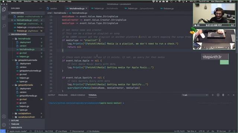
Task: Expand the Outline section
Action: click(x=15, y=120)
